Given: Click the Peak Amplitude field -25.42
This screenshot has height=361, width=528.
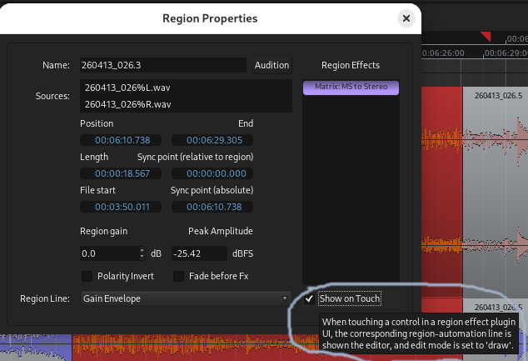Looking at the screenshot, I should [199, 253].
